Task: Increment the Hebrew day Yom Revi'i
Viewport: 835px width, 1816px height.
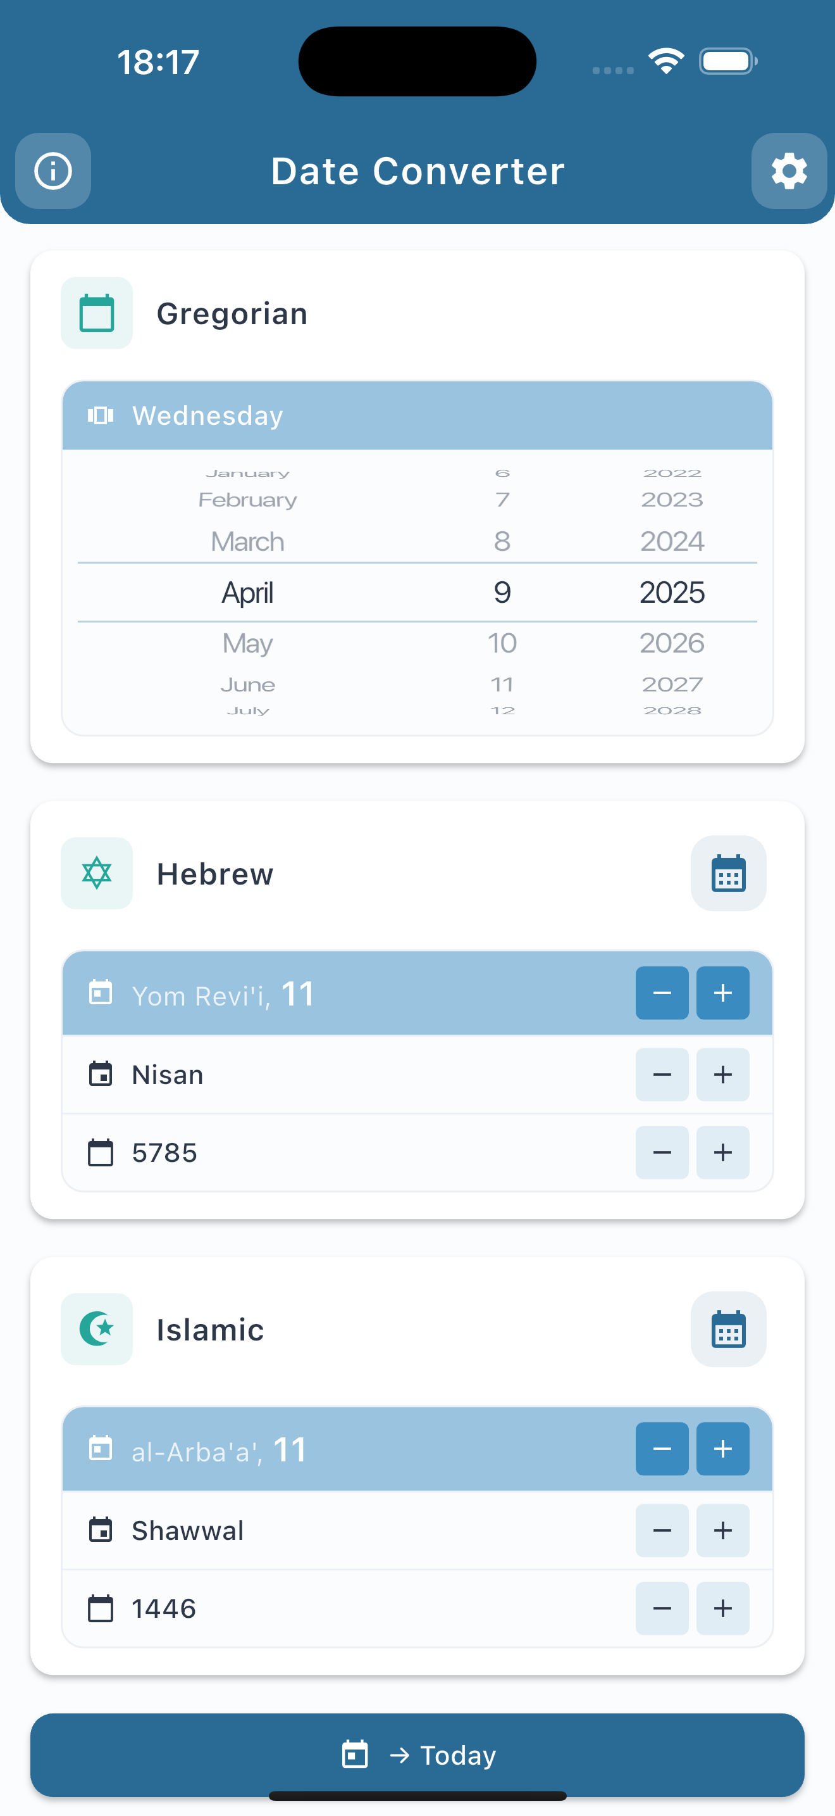Action: coord(722,993)
